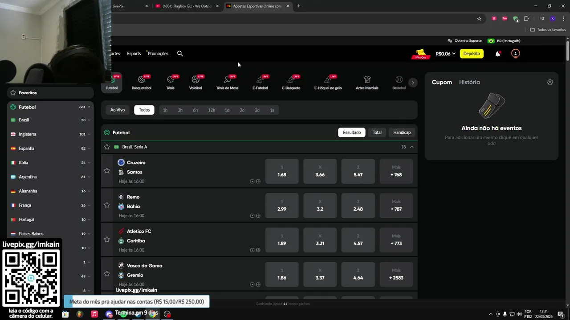Select E-Futebol sport icon

click(x=260, y=82)
